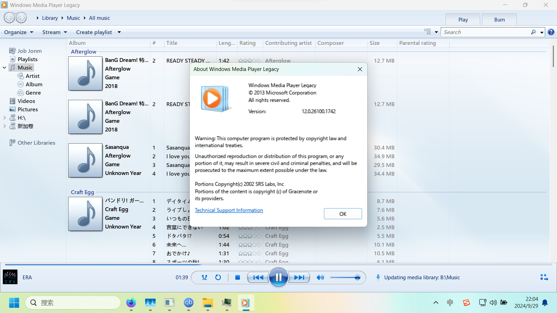Adjust the volume slider
This screenshot has height=313, width=557.
345,277
